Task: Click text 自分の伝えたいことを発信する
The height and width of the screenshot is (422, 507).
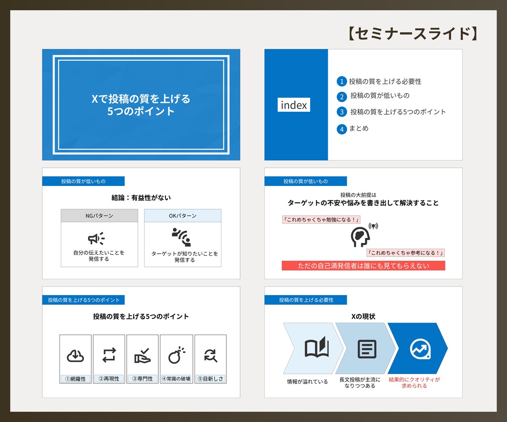Action: tap(99, 256)
